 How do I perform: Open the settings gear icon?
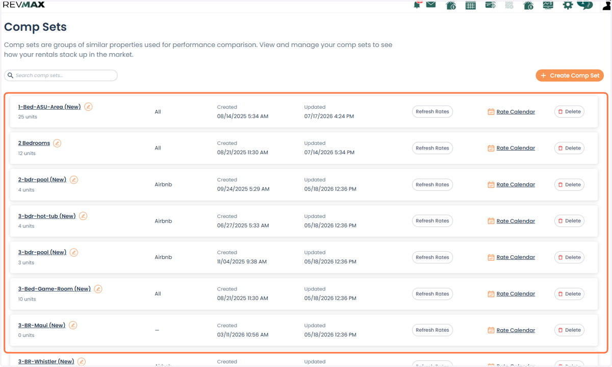(568, 5)
